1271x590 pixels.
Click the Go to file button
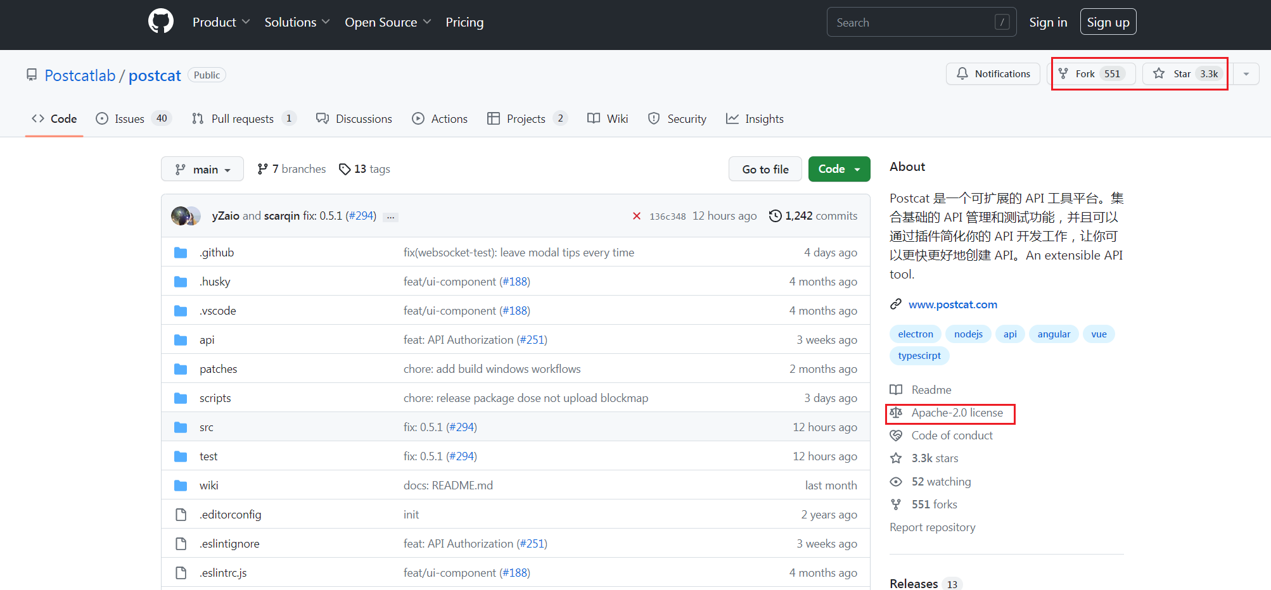tap(765, 169)
